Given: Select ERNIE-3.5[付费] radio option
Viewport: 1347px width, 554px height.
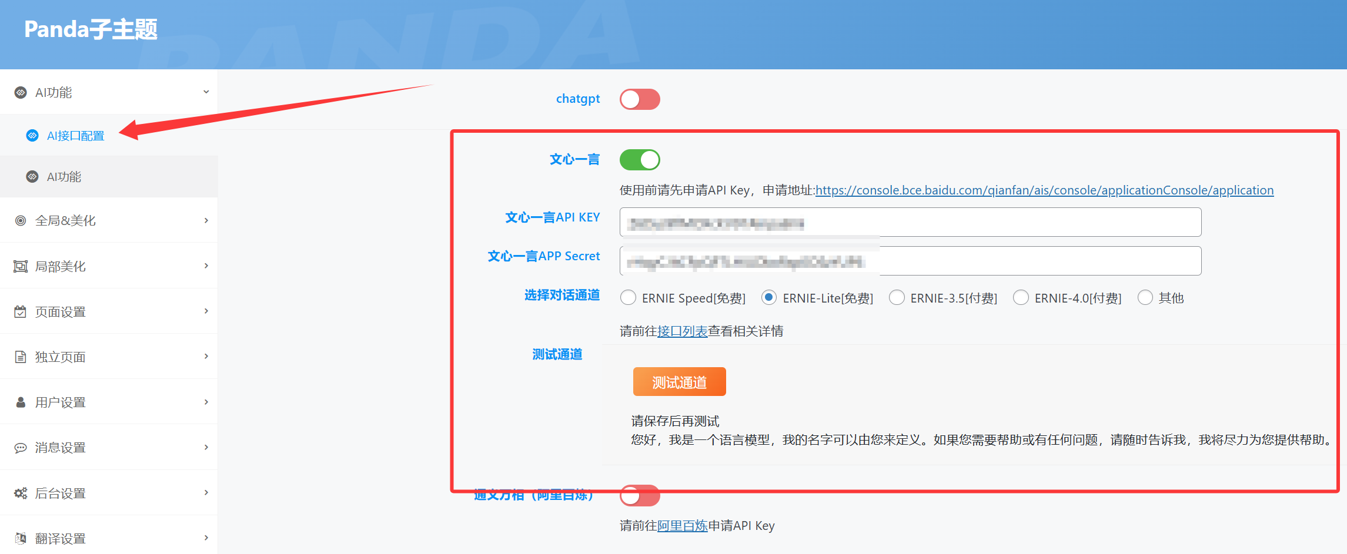Looking at the screenshot, I should click(x=897, y=297).
